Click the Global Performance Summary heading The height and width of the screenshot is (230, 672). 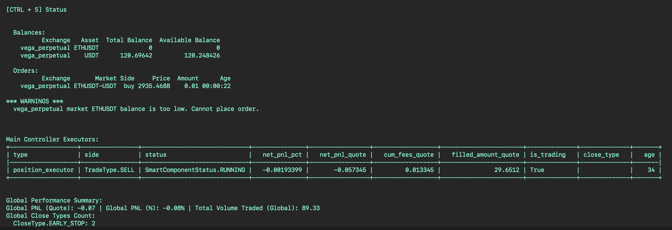pos(54,200)
